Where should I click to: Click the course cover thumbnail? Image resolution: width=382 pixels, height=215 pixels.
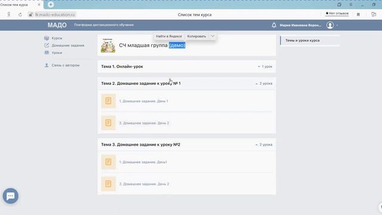108,45
